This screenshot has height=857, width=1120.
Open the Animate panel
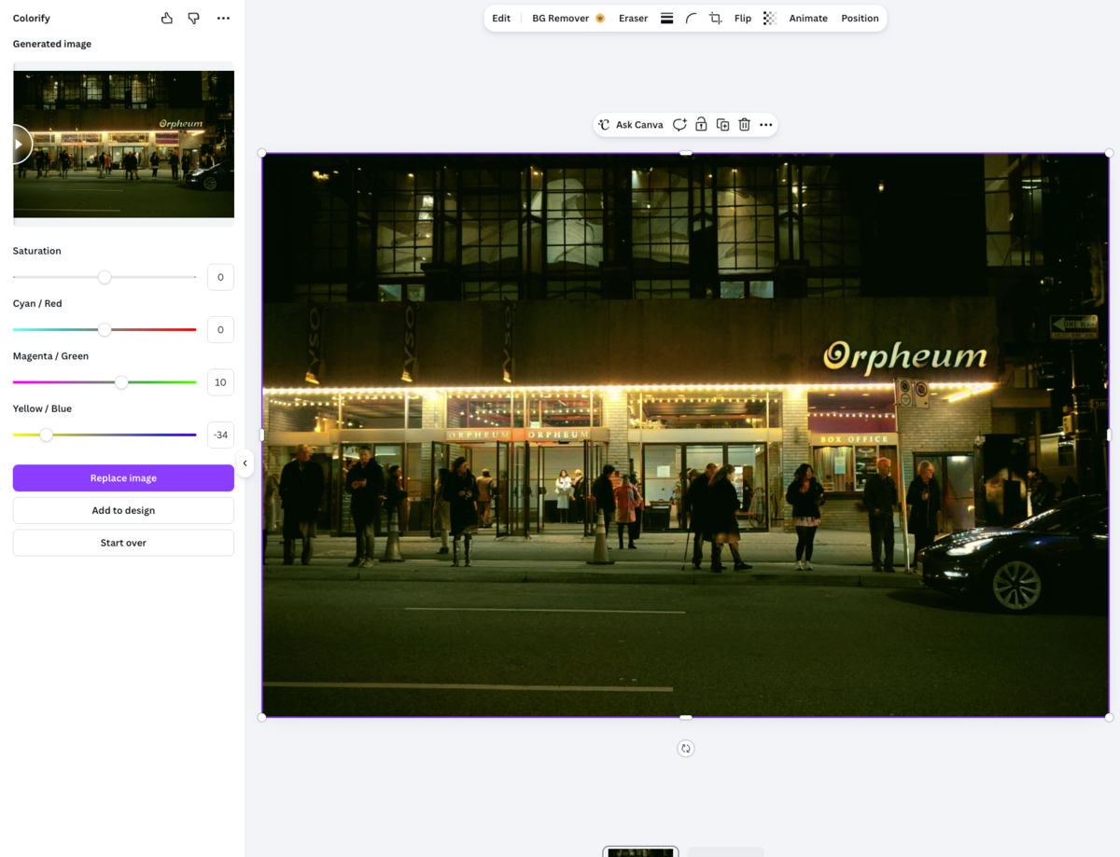click(x=808, y=19)
